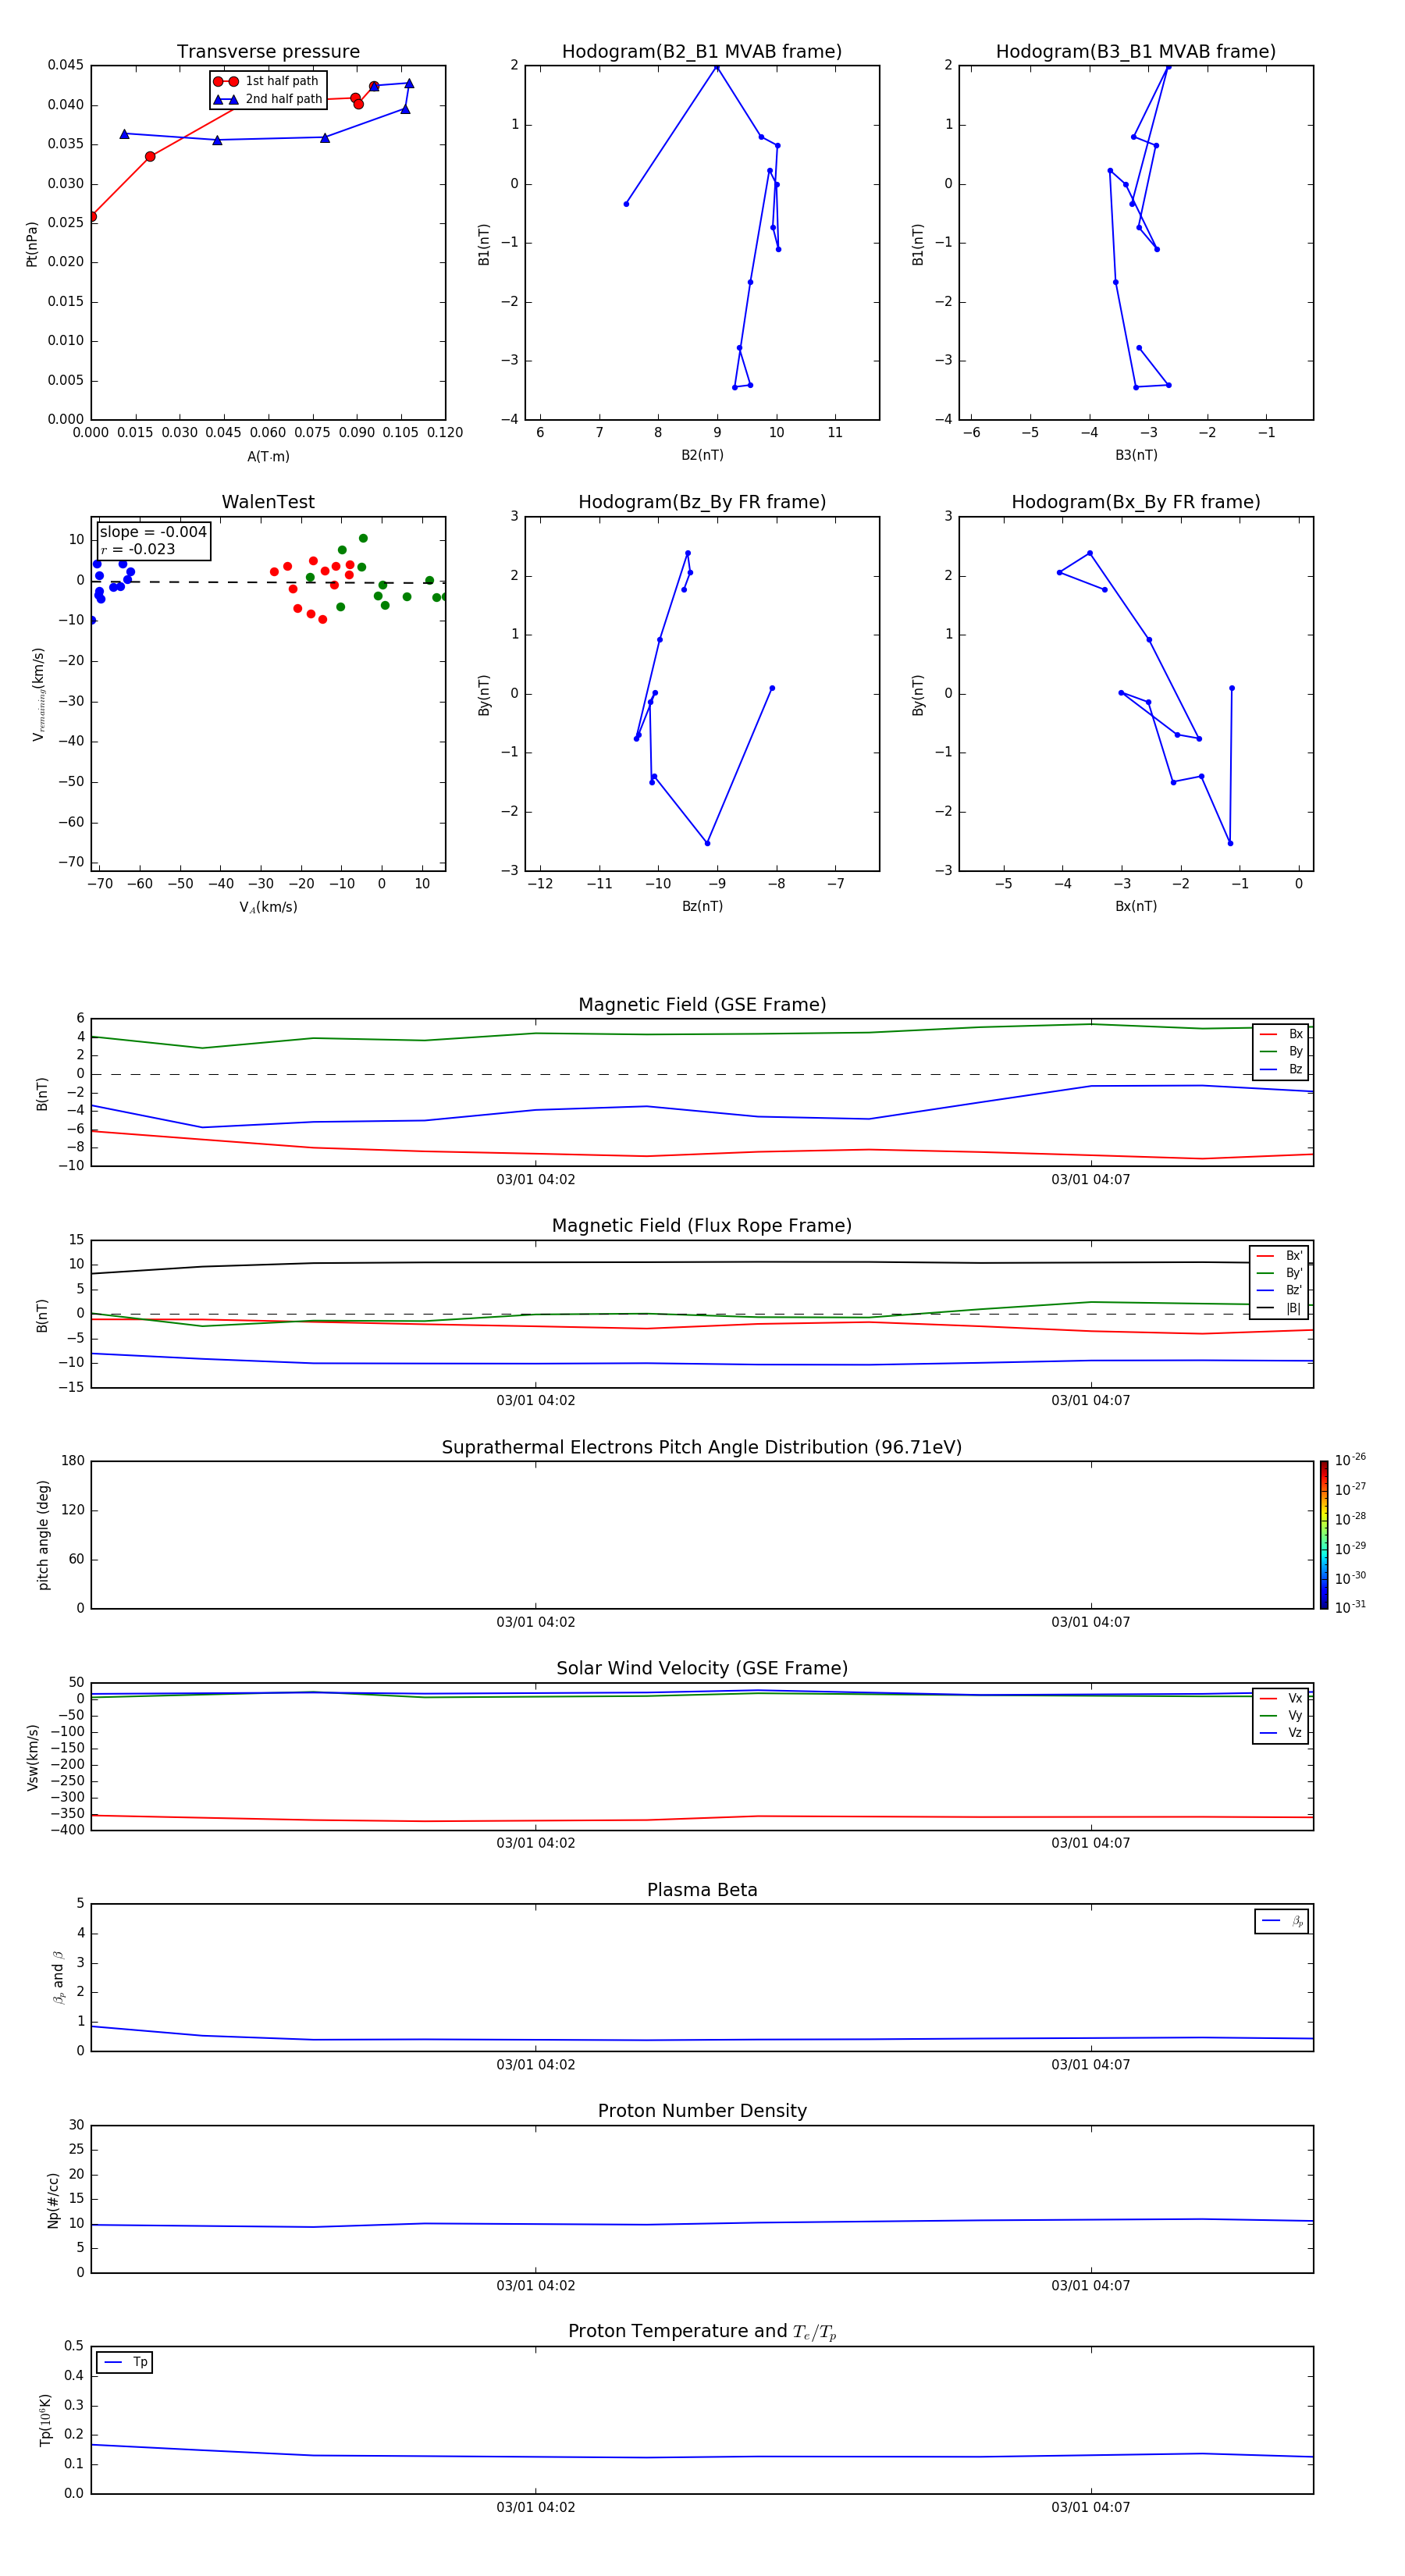Select the By entry in GSE magnetic field legend
This screenshot has height=2576, width=1405.
point(1281,1051)
